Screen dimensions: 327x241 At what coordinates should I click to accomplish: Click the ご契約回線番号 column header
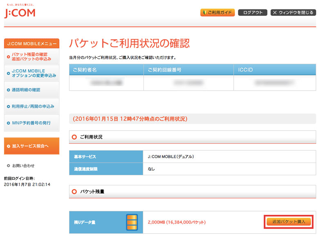188,69
